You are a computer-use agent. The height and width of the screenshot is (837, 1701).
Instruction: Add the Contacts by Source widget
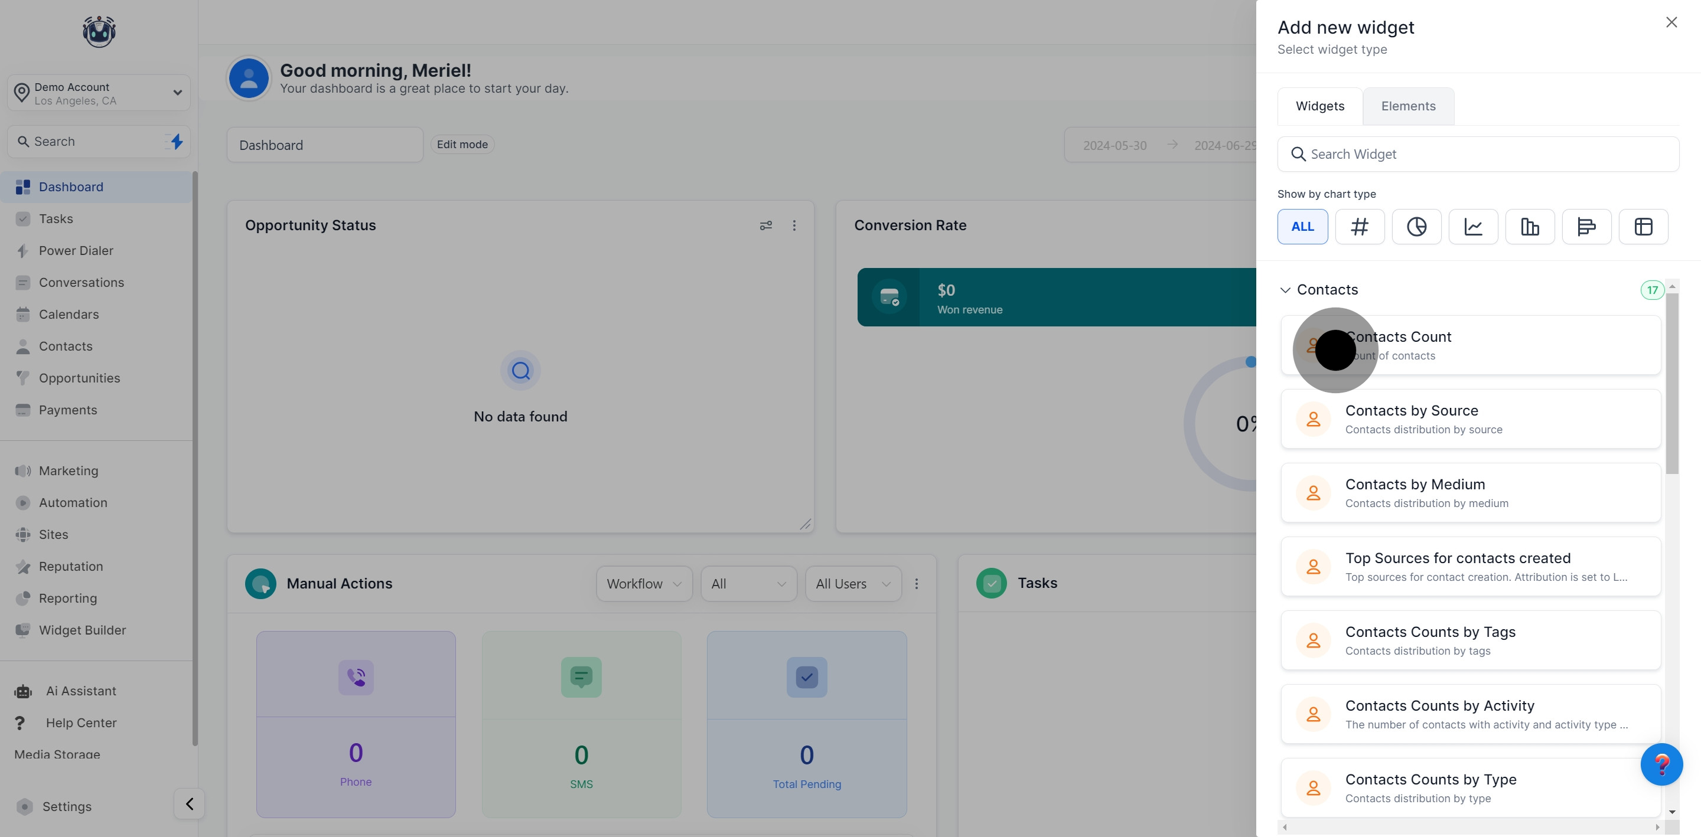(1470, 419)
